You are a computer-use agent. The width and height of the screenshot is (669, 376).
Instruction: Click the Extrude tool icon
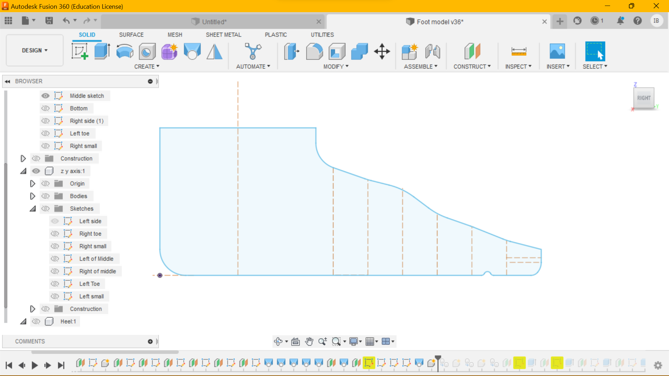pyautogui.click(x=102, y=51)
